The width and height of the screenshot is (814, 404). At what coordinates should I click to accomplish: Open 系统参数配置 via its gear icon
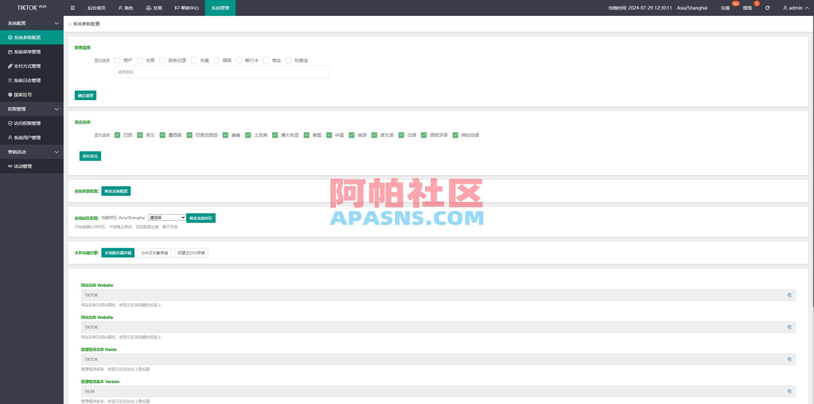10,37
